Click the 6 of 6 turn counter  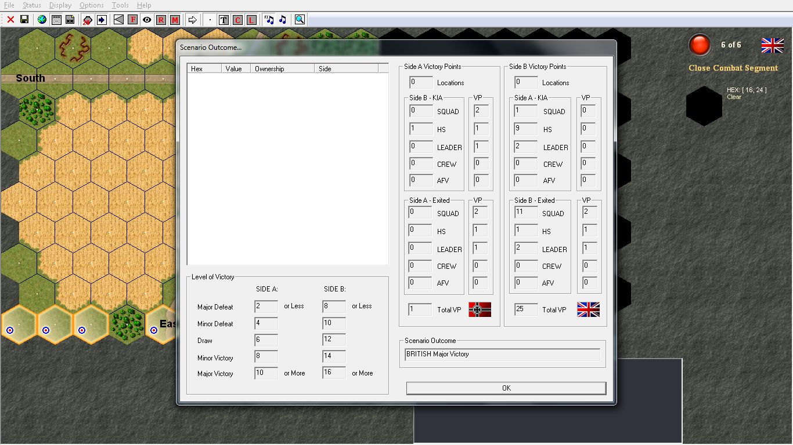(x=731, y=45)
